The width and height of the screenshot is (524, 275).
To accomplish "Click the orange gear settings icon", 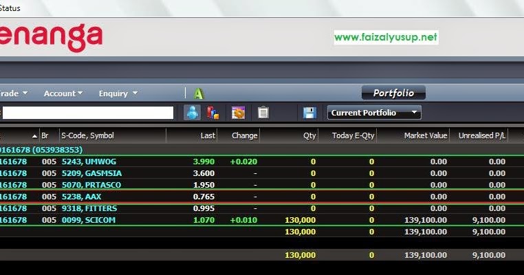I will coord(238,113).
